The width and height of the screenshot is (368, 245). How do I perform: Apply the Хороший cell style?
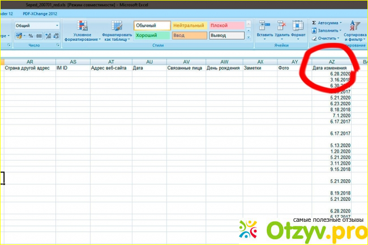pos(151,35)
